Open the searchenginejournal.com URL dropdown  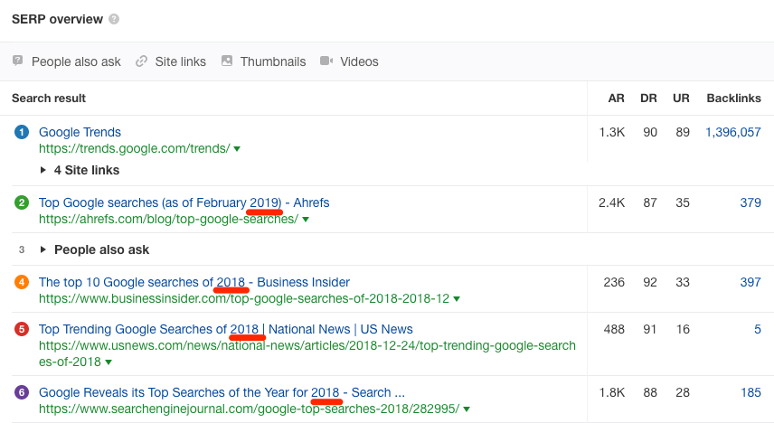(x=467, y=409)
